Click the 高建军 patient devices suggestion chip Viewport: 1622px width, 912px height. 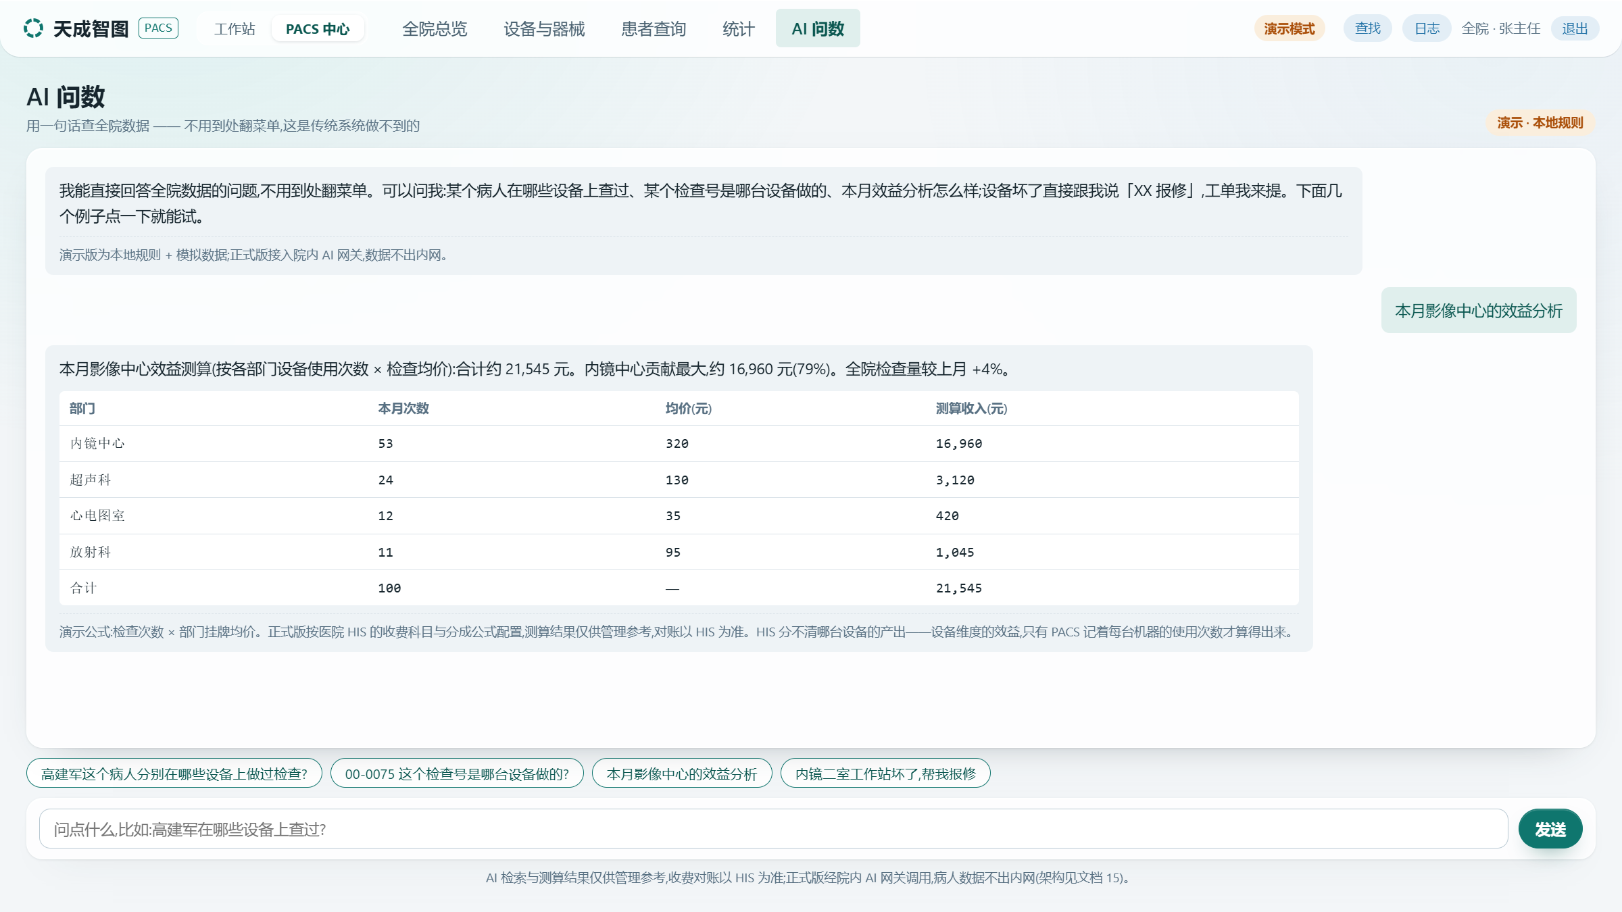[x=174, y=774]
